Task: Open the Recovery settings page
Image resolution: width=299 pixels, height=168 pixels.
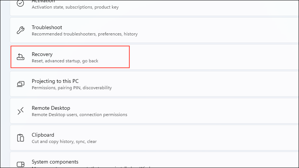Action: [154, 57]
